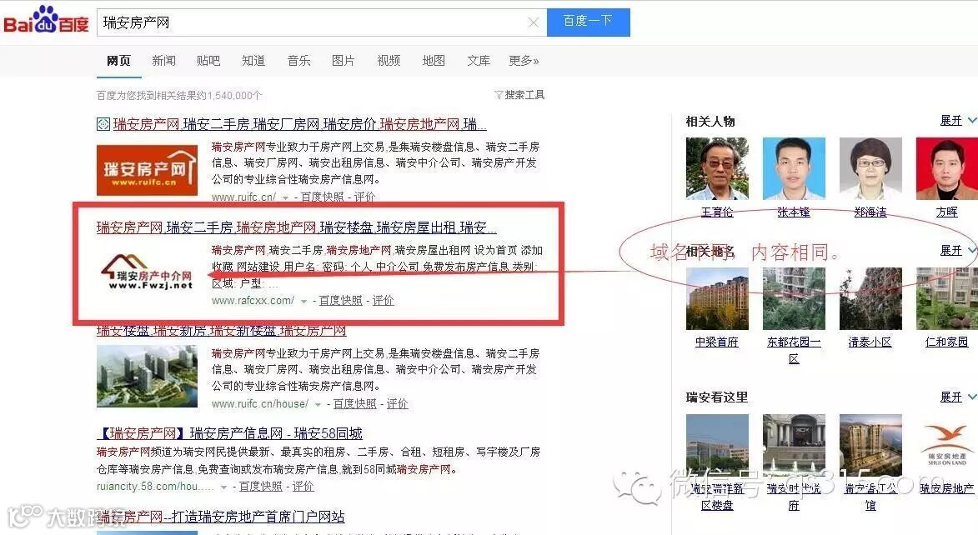Screen dimensions: 978x535
Task: Click the 百度一下 search button
Action: pos(588,22)
